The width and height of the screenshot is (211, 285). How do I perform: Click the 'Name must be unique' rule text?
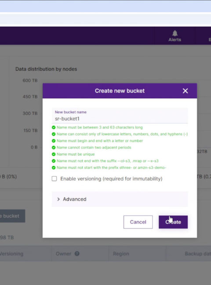coord(76,154)
